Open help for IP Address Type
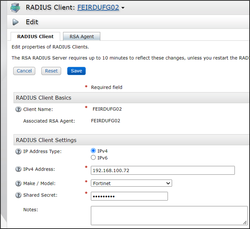This screenshot has height=229, width=250. coord(18,151)
